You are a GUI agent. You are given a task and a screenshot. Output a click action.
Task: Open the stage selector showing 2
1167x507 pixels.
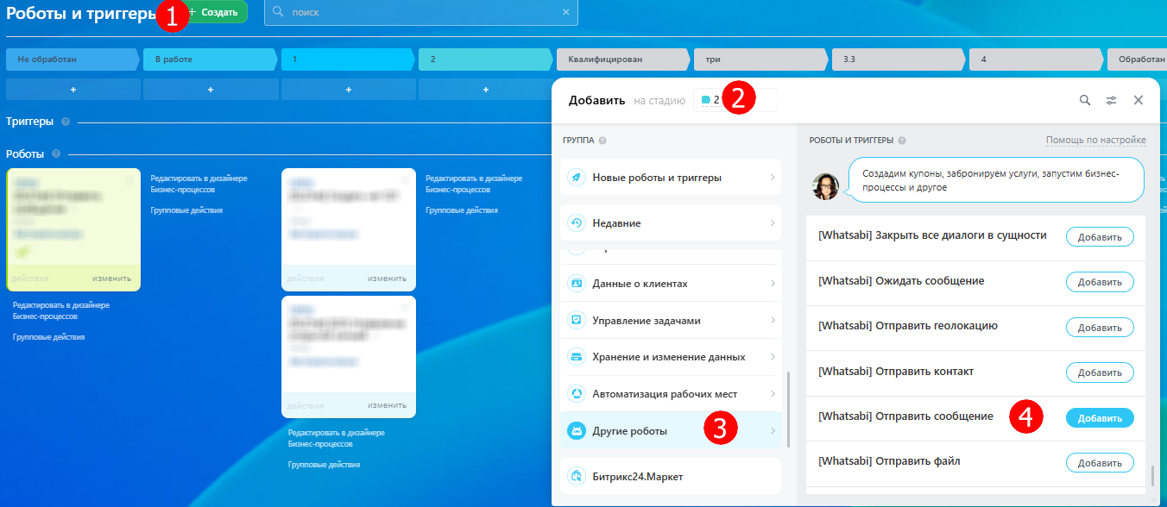tap(735, 100)
